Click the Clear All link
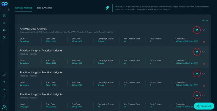Viewport: 217px width, 111px height. coord(204,21)
